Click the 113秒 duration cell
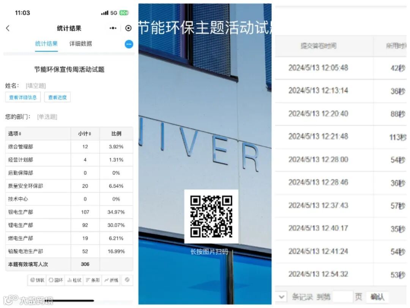Image resolution: width=410 pixels, height=308 pixels. pyautogui.click(x=398, y=137)
